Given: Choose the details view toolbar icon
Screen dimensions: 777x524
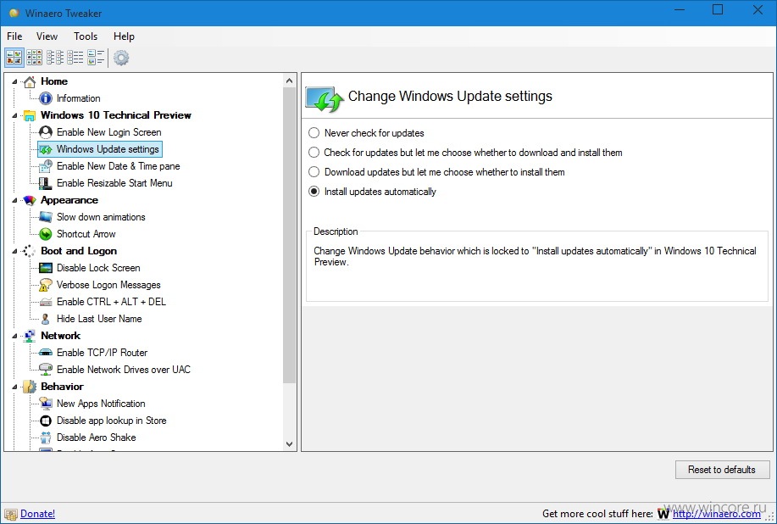Looking at the screenshot, I should [x=96, y=58].
